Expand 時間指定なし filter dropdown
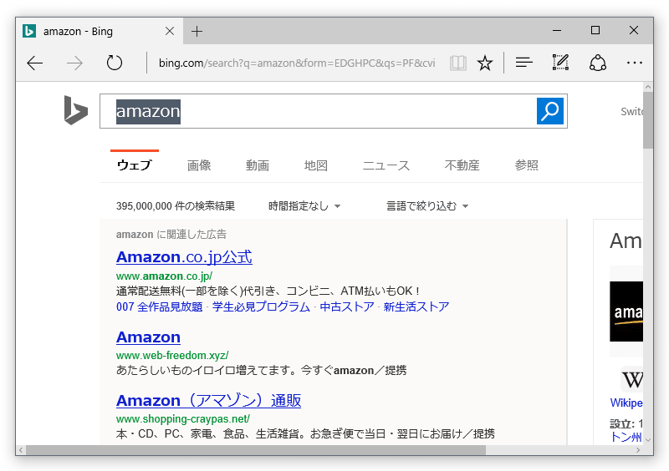This screenshot has height=471, width=669. pyautogui.click(x=304, y=206)
